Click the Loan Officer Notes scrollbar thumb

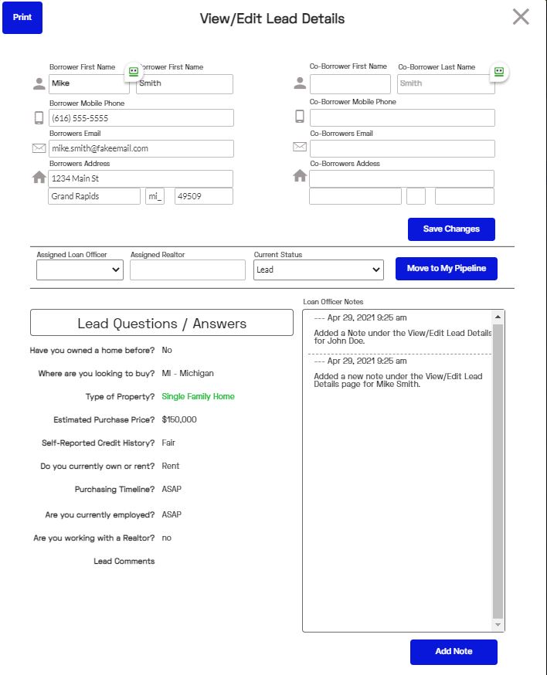click(498, 471)
